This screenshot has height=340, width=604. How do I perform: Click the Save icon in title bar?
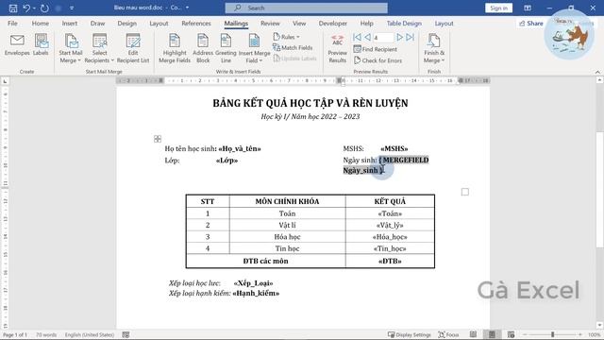click(x=12, y=8)
